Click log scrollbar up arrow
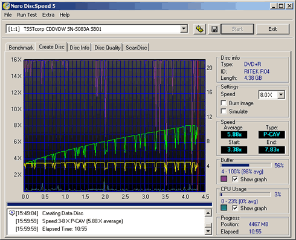296x240 pixels. 208,213
